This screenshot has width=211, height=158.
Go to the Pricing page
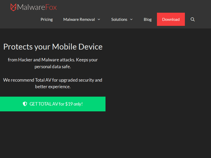tap(47, 19)
